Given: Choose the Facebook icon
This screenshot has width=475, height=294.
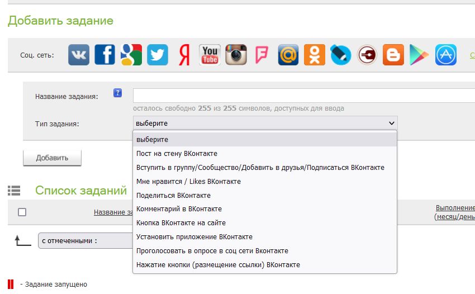Looking at the screenshot, I should (x=105, y=55).
